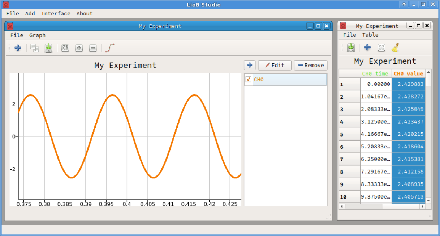This screenshot has width=440, height=236.
Task: Click the blue plus icon in table toolbar
Action: pos(367,48)
